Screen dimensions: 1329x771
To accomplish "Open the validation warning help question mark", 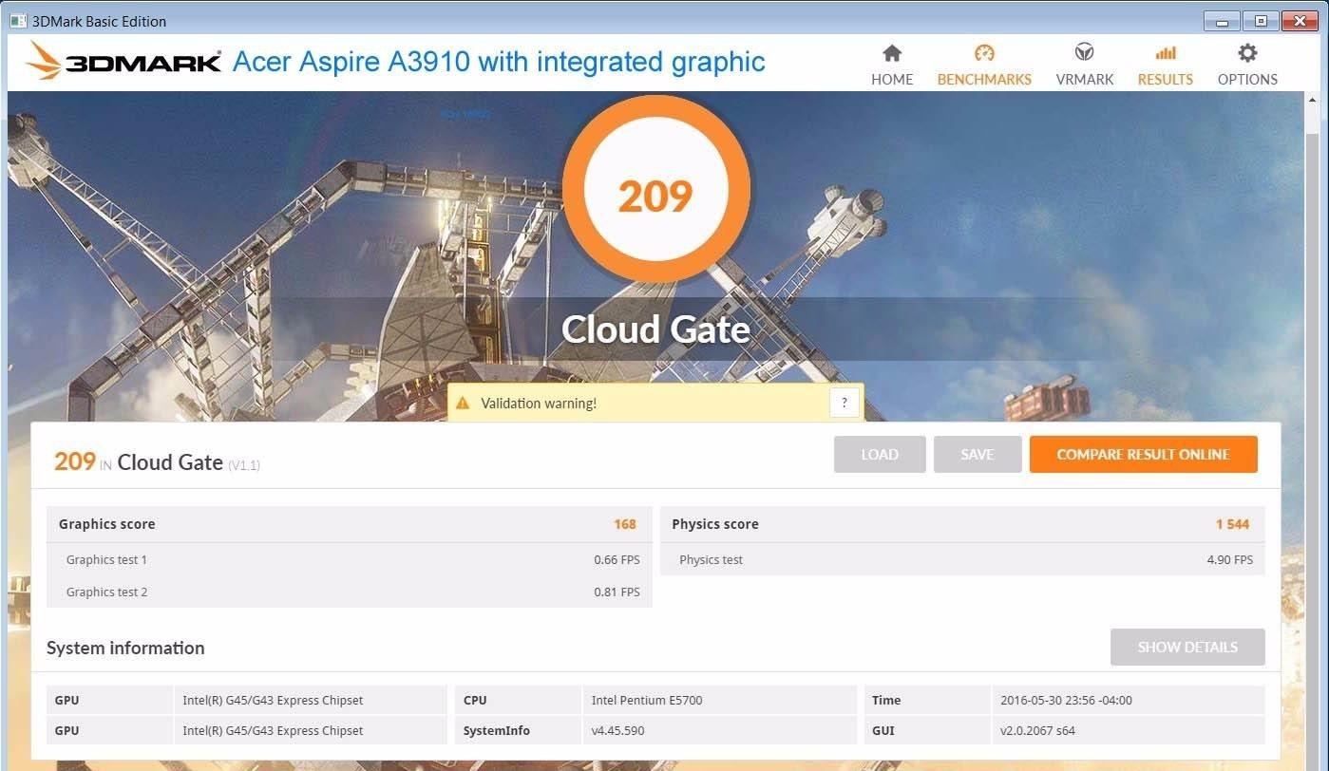I will (845, 403).
